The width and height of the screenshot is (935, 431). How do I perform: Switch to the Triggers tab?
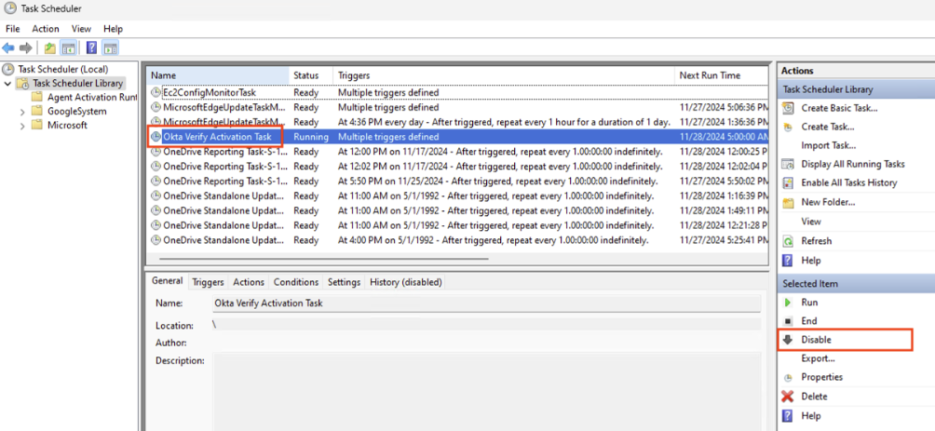pos(208,282)
